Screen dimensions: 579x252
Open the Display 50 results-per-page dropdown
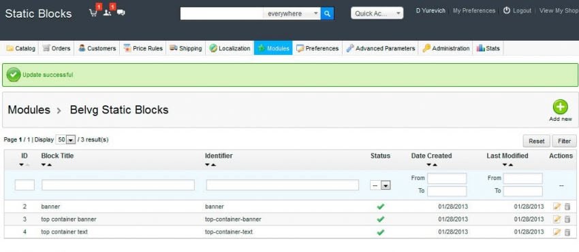[65, 140]
